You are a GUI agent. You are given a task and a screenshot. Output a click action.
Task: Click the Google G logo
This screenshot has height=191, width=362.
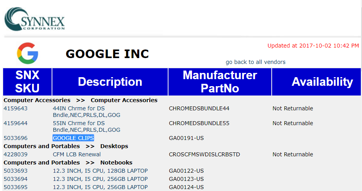click(x=27, y=53)
